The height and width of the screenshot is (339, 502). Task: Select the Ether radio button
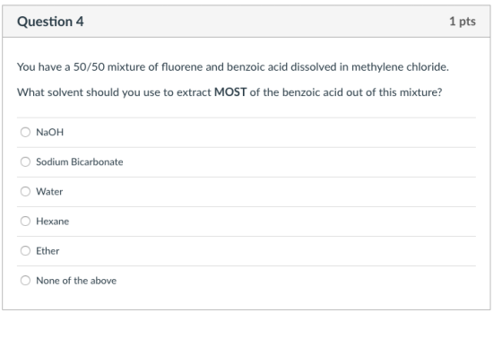pos(25,250)
